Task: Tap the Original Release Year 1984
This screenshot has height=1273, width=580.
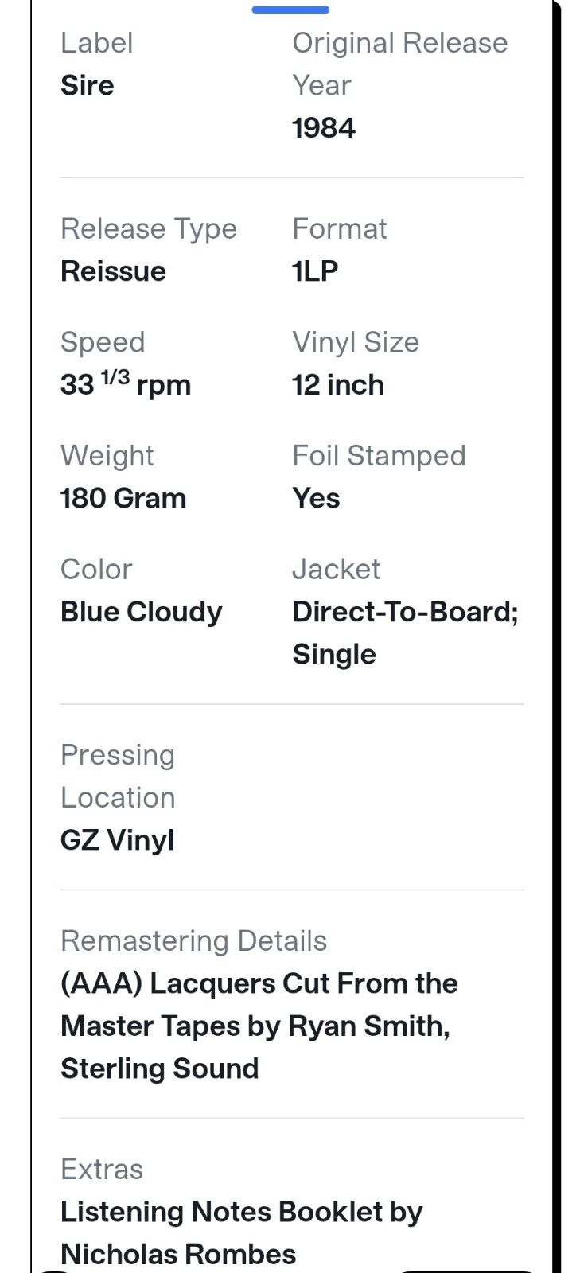Action: (x=324, y=128)
